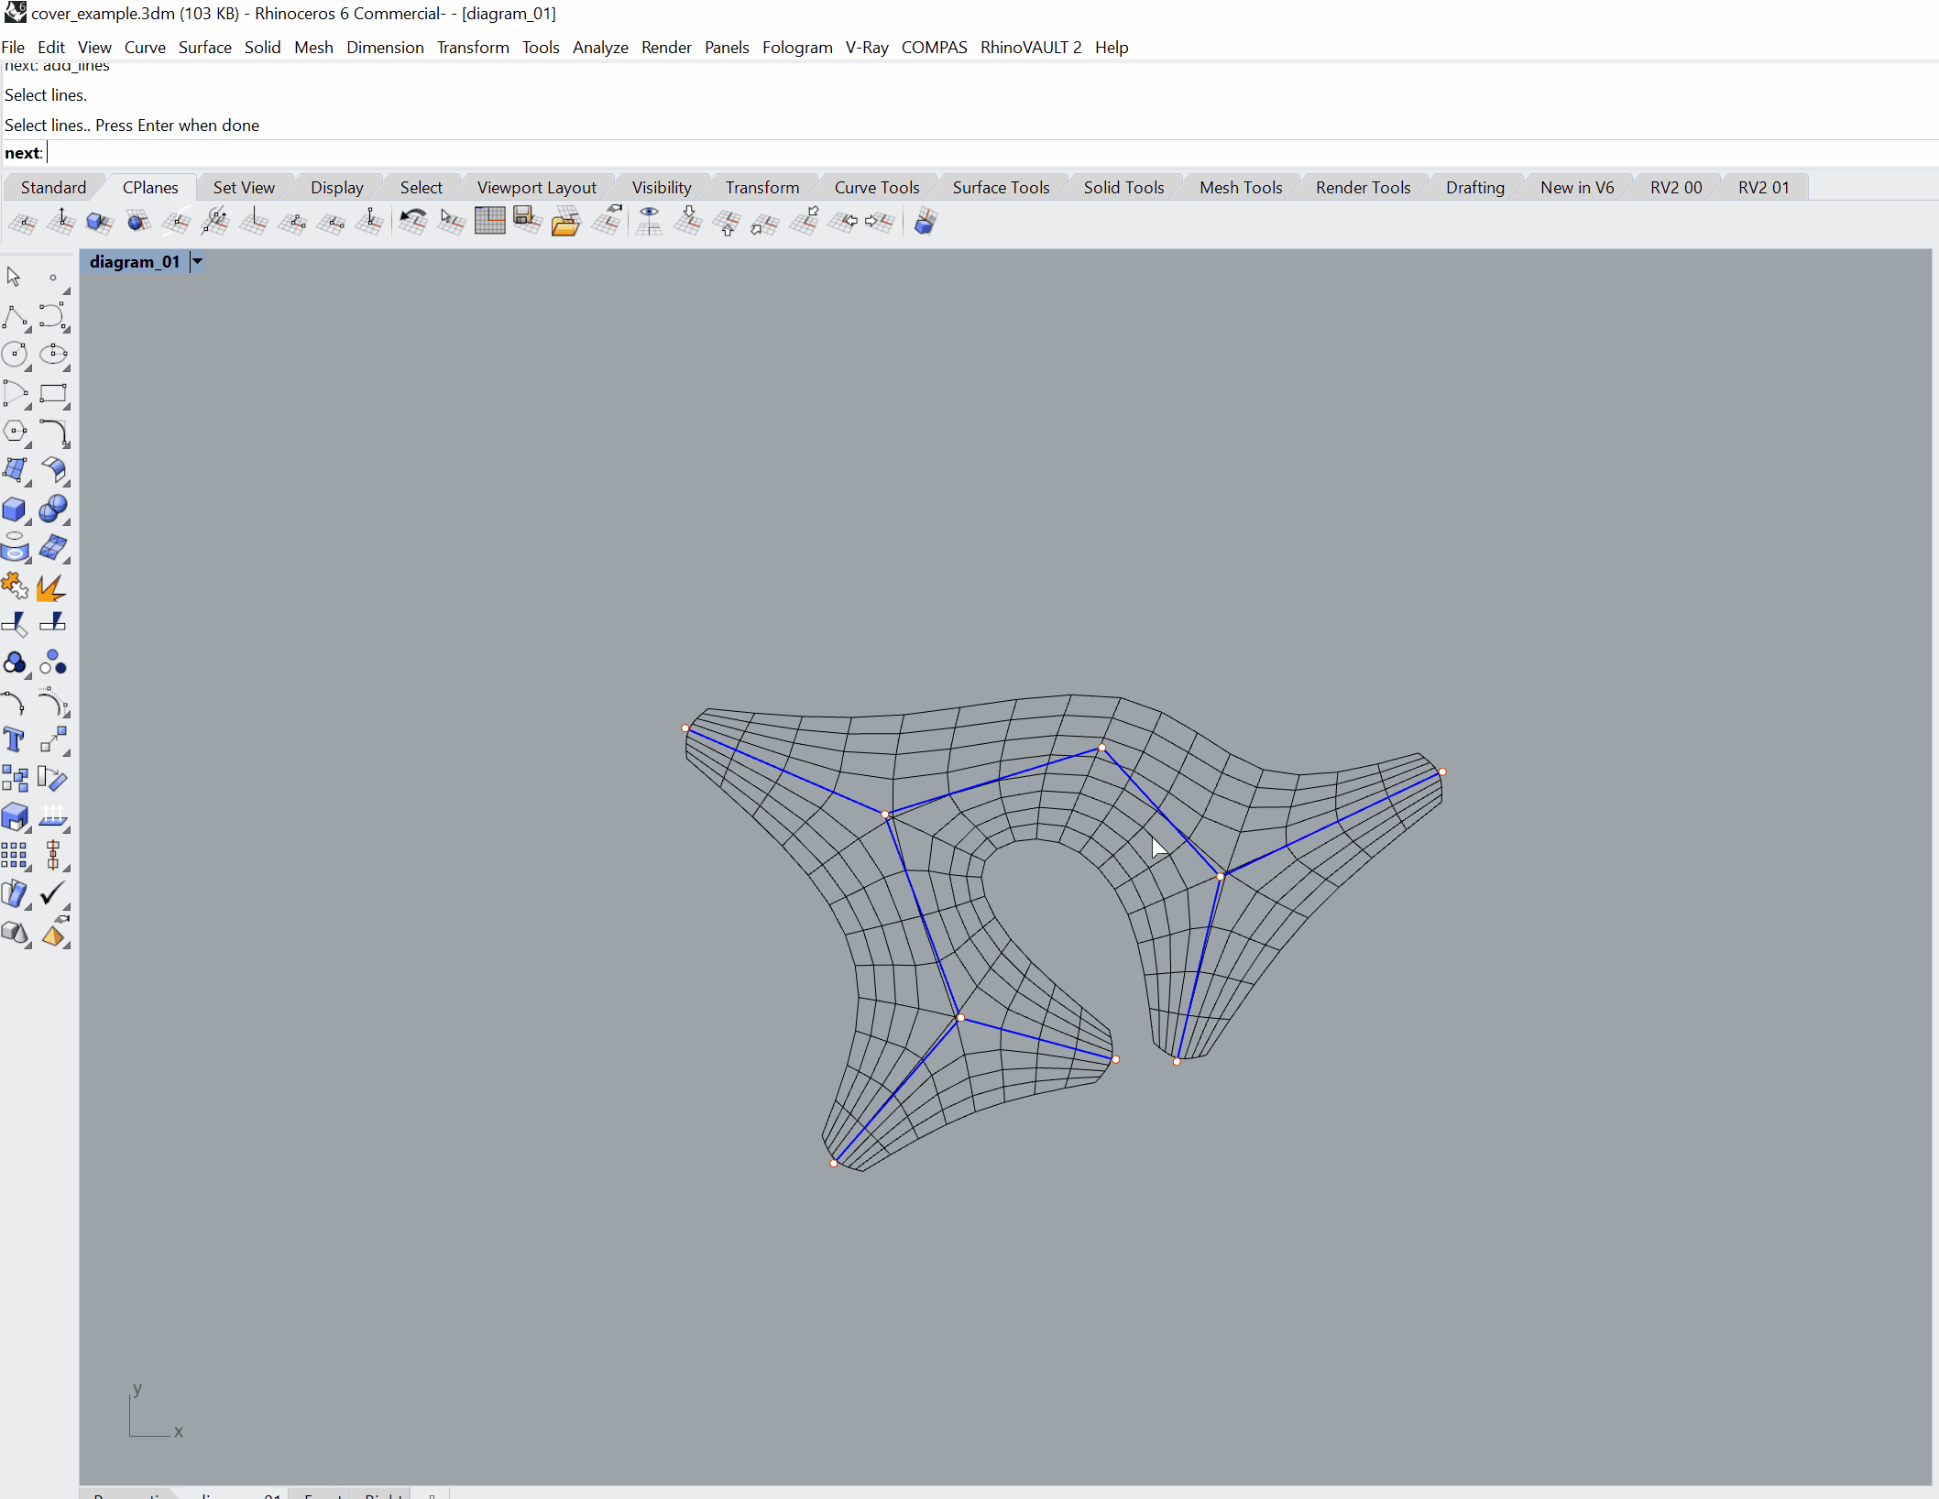The height and width of the screenshot is (1499, 1939).
Task: Open the Help menu
Action: point(1112,48)
